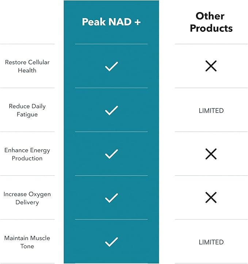Click the checkmark for Increase Oxygen Delivery

(111, 198)
